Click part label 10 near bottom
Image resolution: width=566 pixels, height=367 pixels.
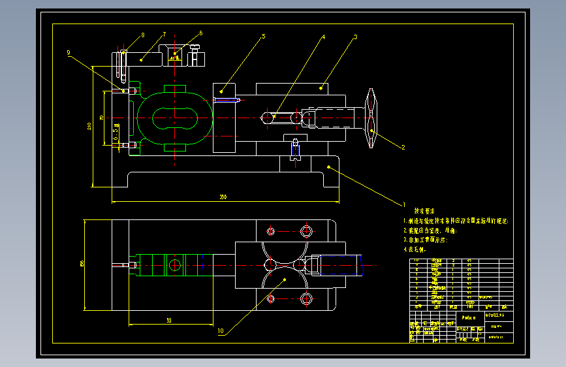tap(221, 331)
